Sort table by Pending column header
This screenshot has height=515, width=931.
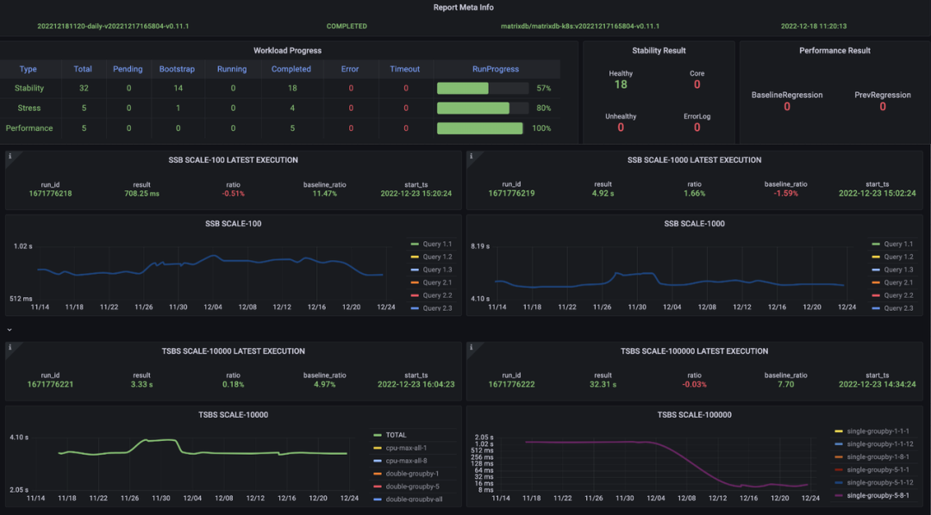(128, 69)
